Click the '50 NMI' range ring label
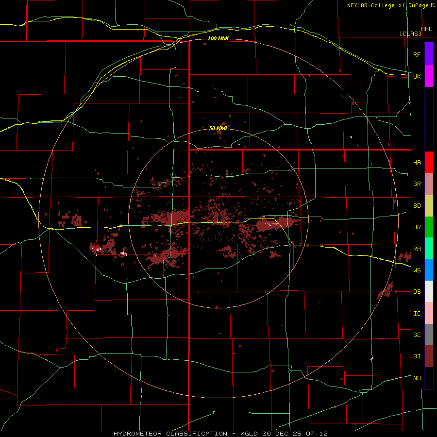Image resolution: width=437 pixels, height=437 pixels. pos(218,128)
